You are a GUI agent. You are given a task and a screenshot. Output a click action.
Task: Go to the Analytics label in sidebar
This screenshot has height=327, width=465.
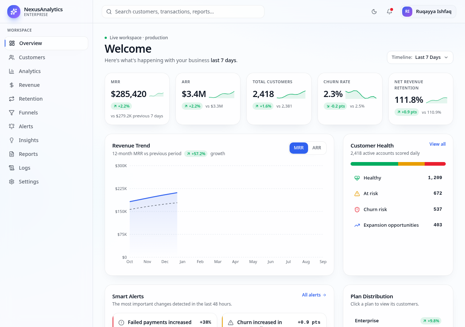(30, 71)
